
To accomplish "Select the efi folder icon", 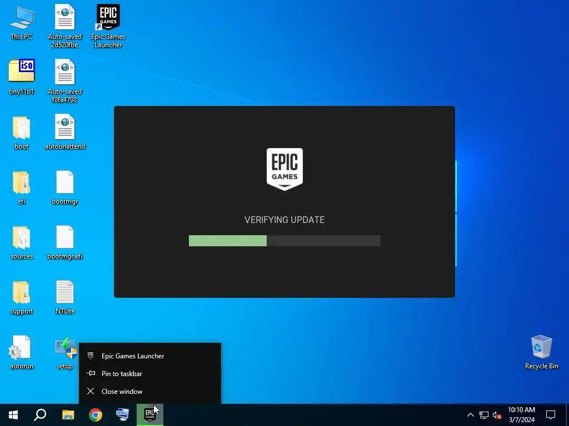I will point(22,187).
